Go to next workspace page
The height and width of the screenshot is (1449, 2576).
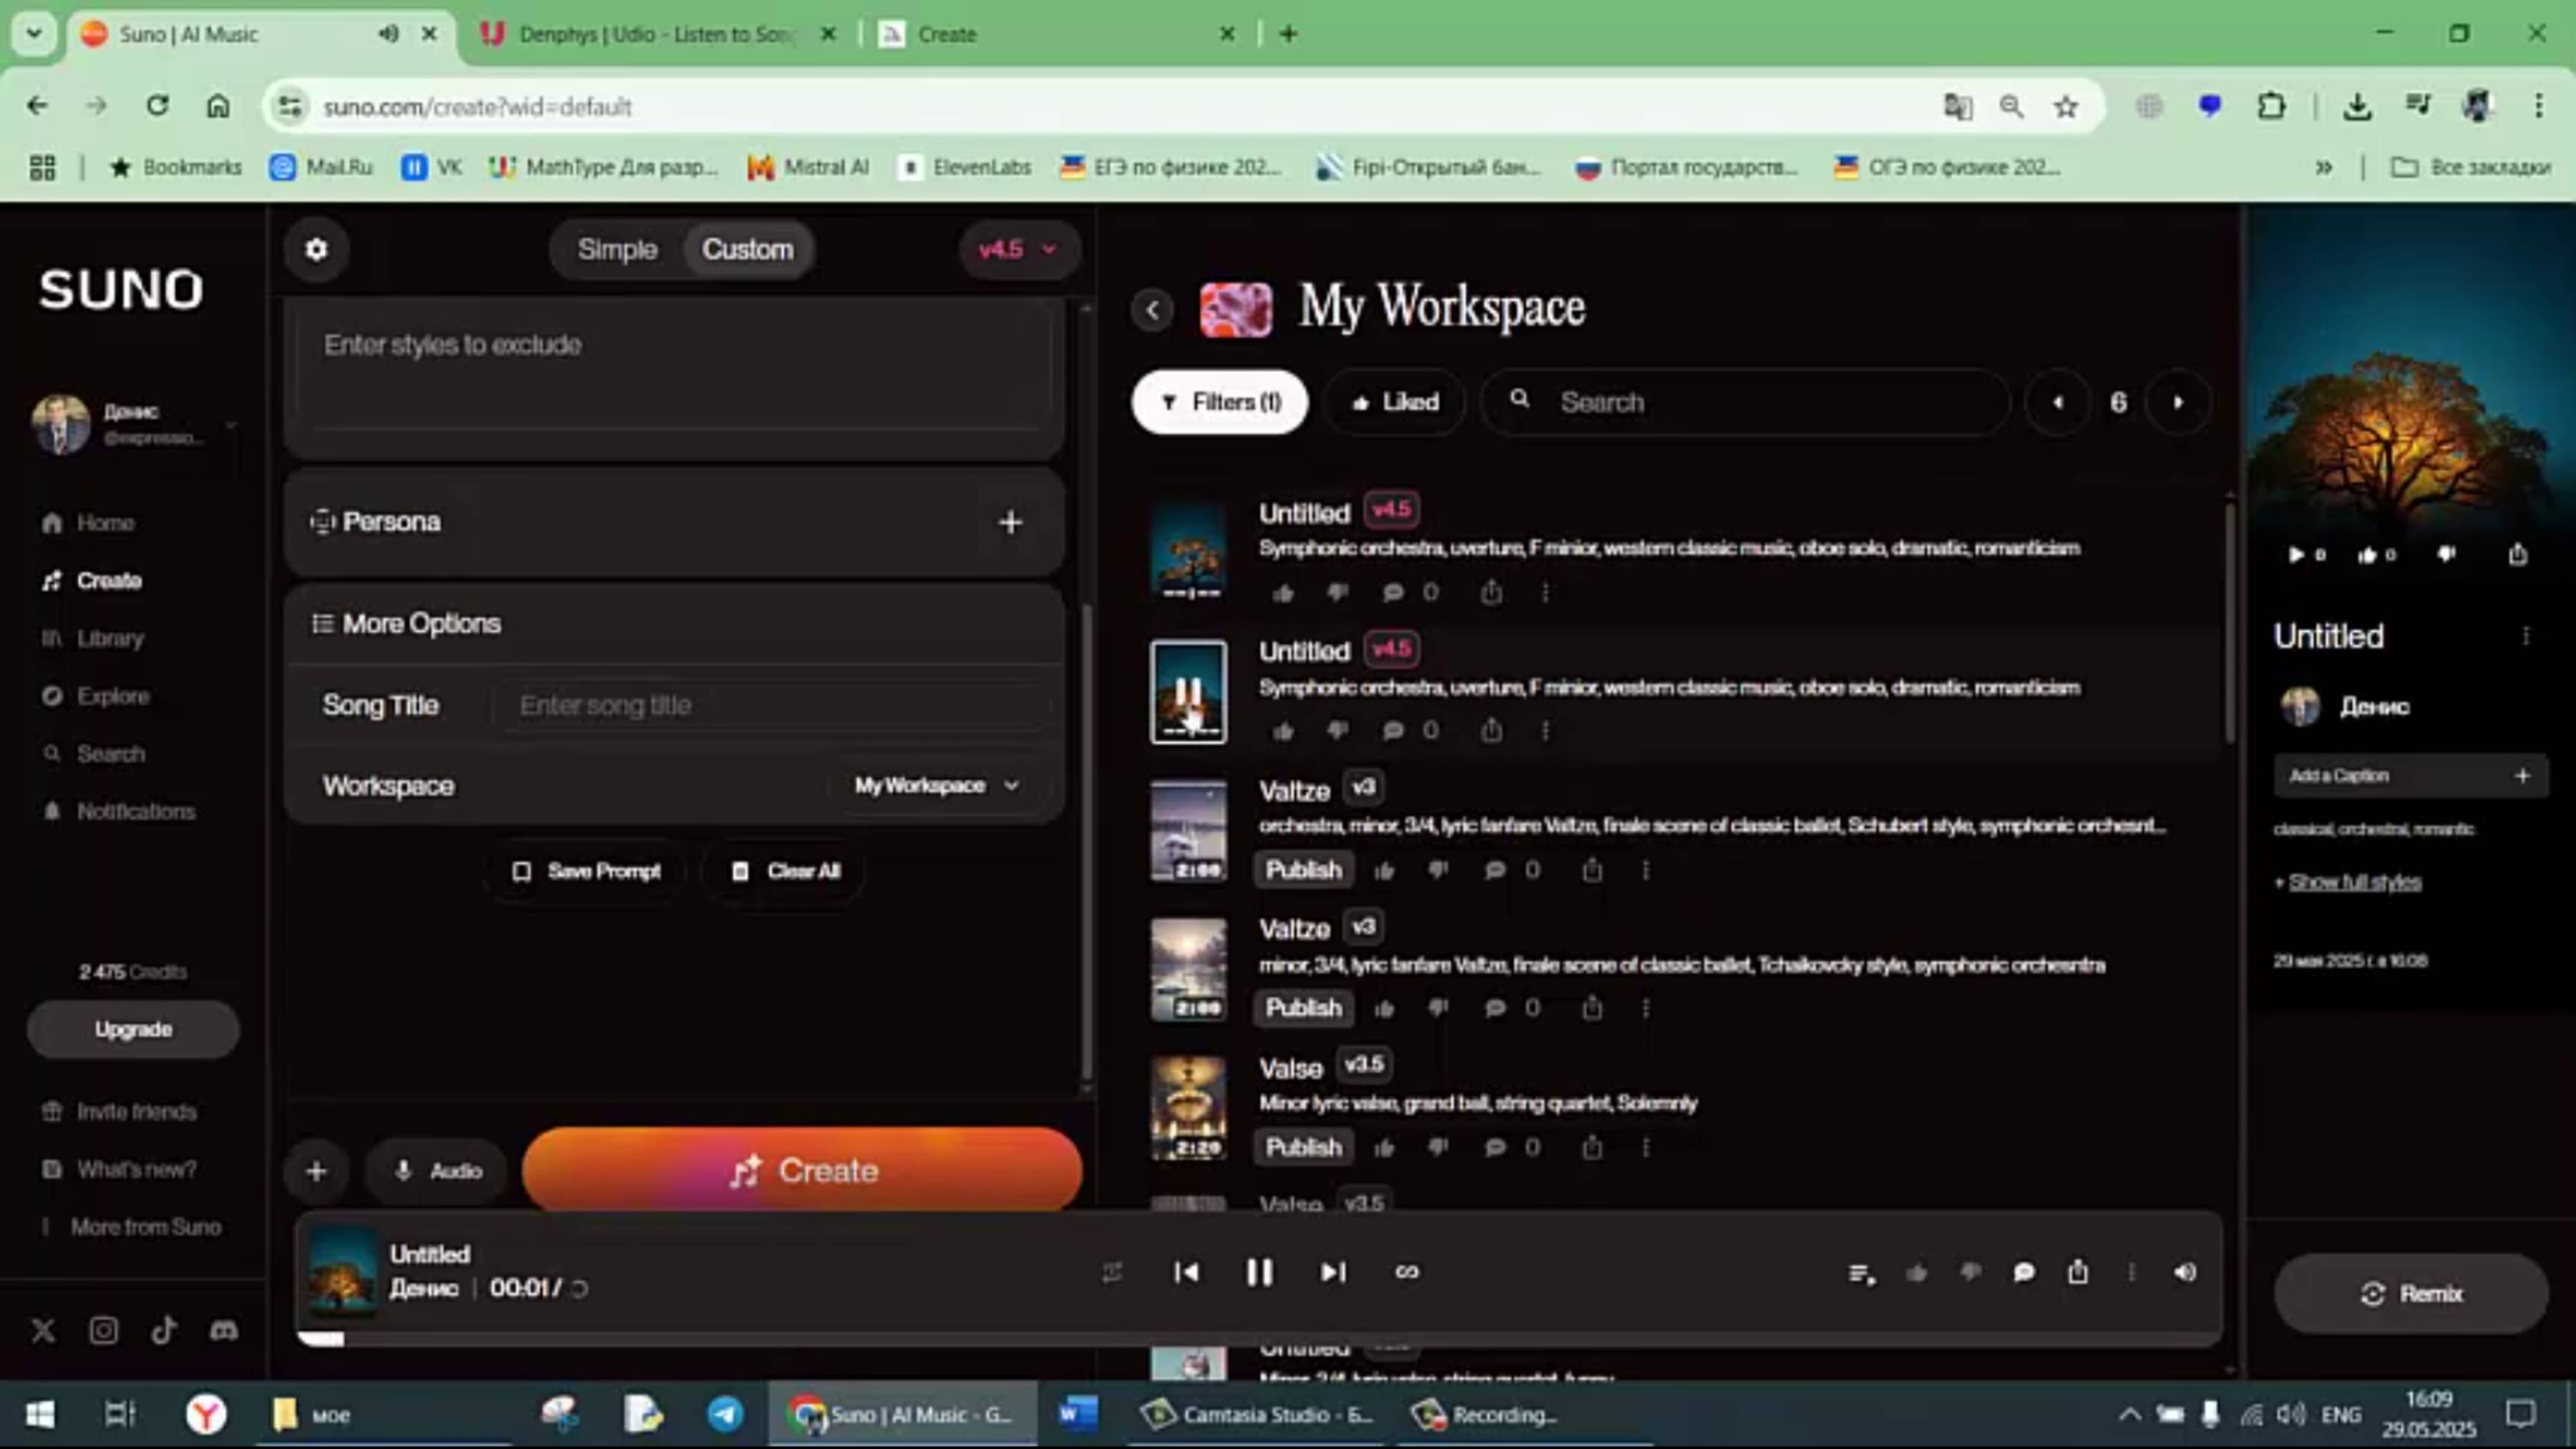(x=2178, y=402)
